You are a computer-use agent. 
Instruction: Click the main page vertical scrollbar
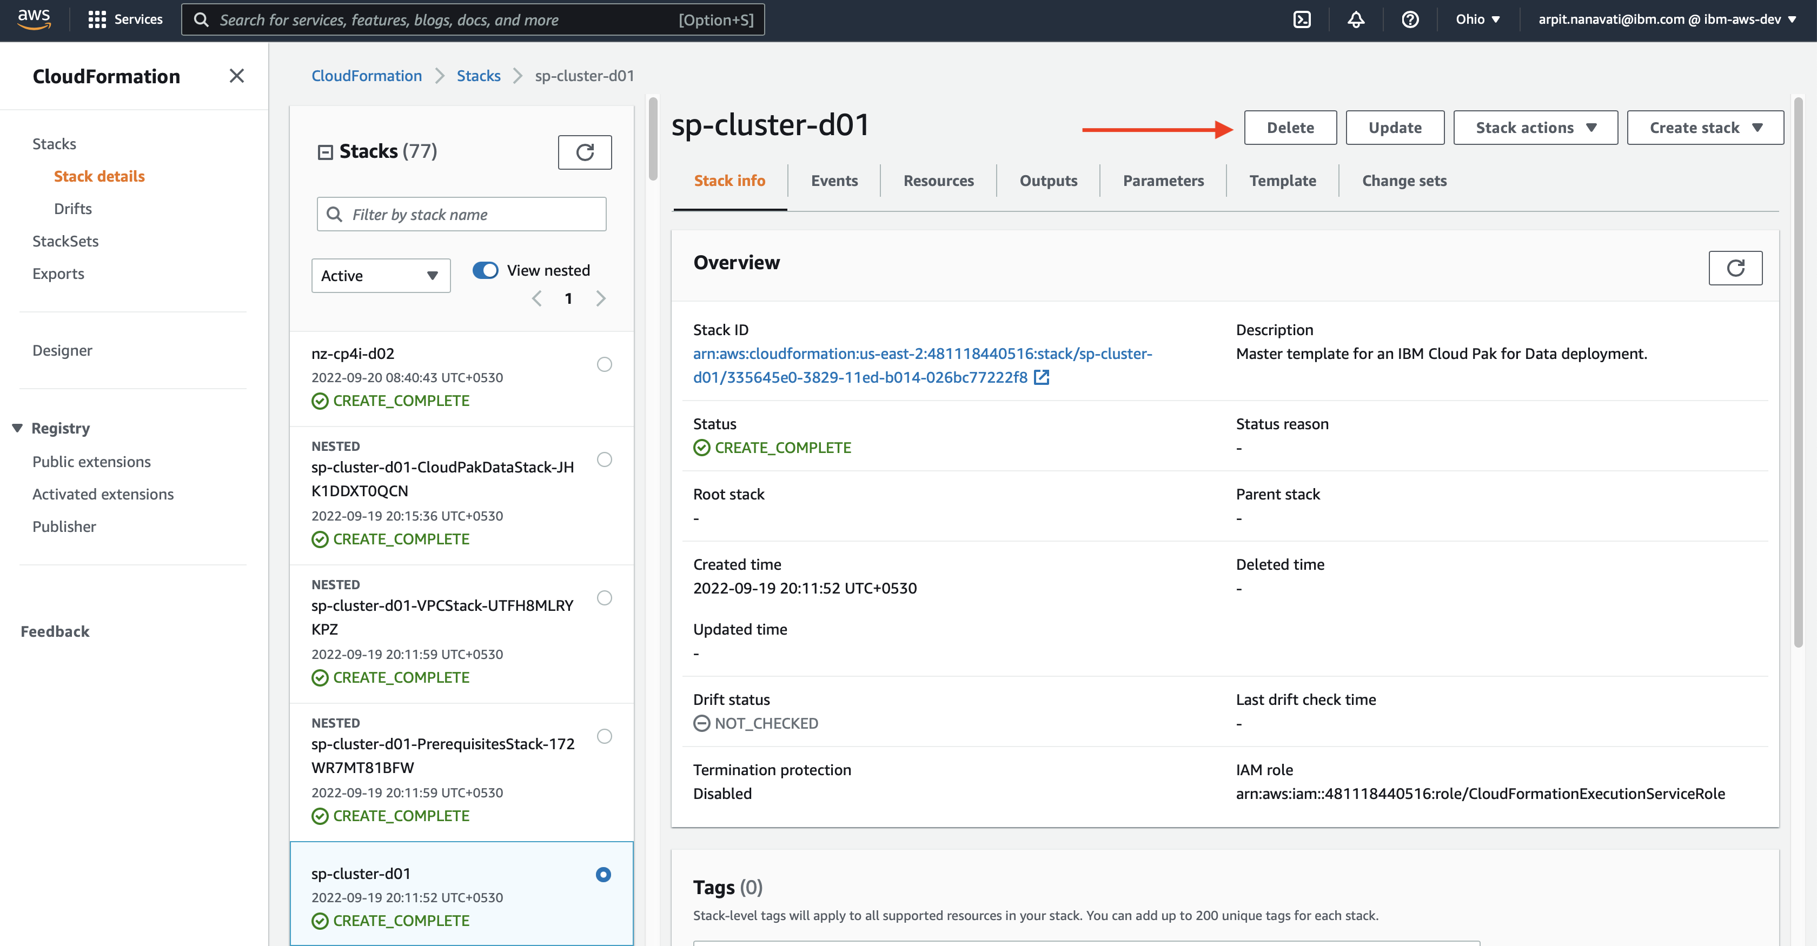pos(1798,371)
